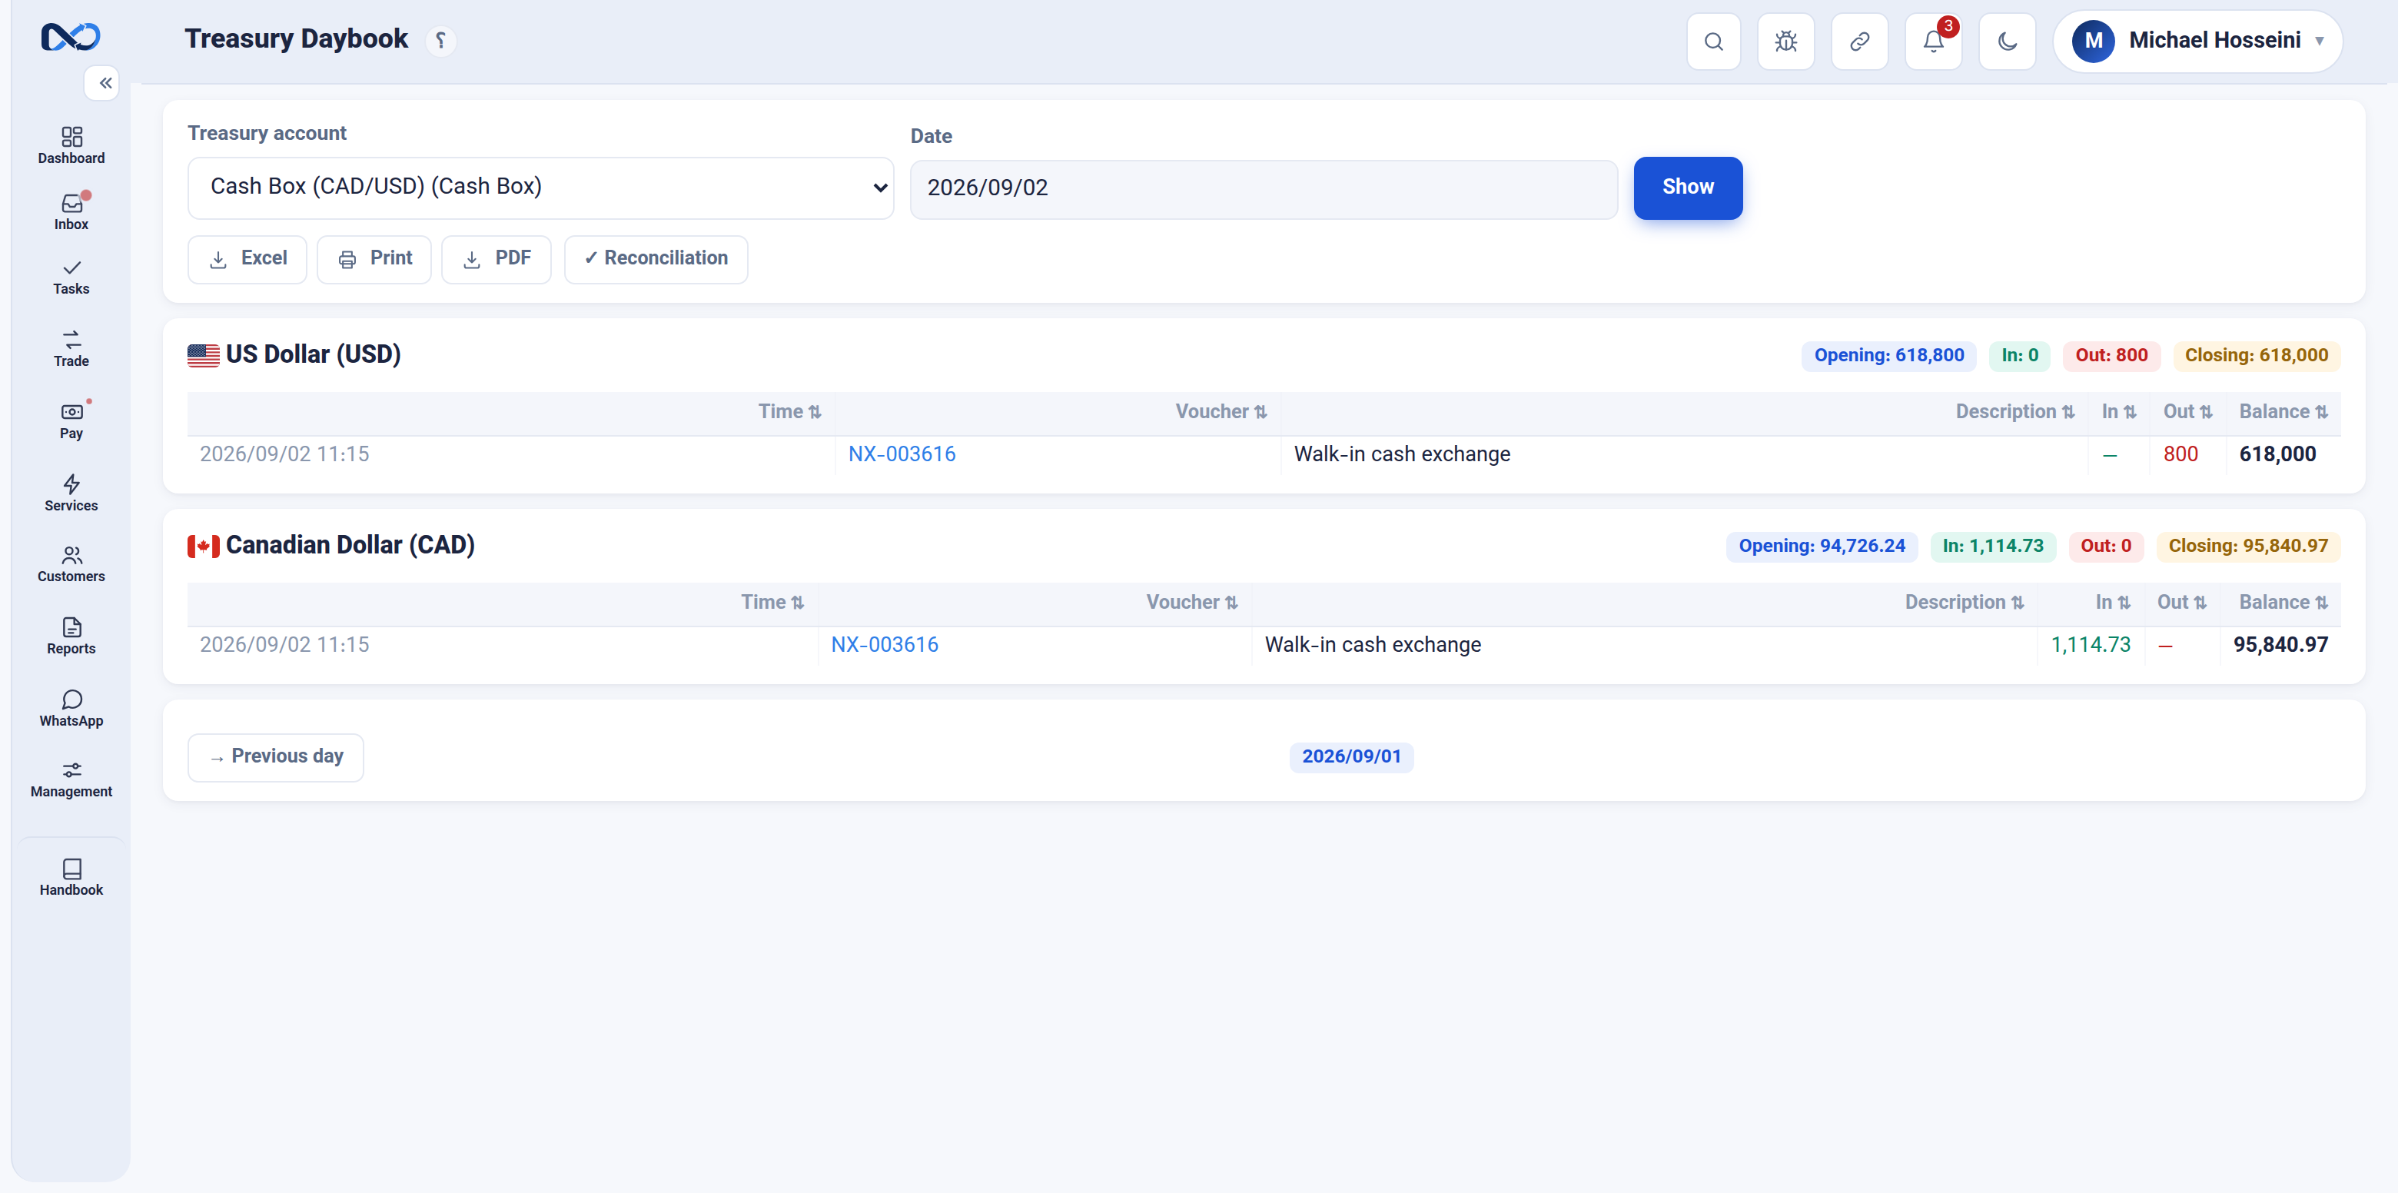Image resolution: width=2398 pixels, height=1193 pixels.
Task: Download the daybook as PDF
Action: pos(497,259)
